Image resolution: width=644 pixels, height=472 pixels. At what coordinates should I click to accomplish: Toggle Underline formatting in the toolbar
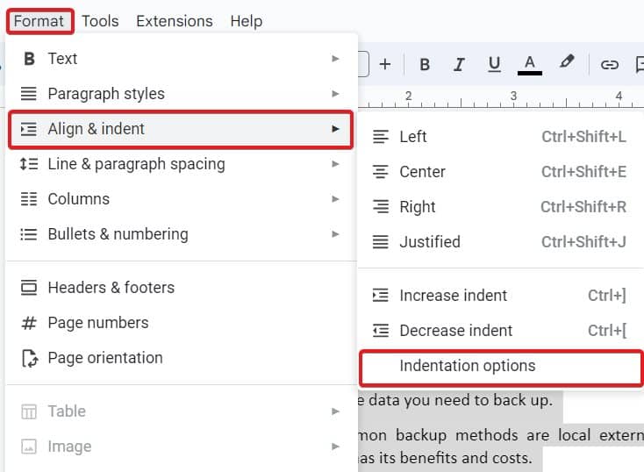pyautogui.click(x=494, y=65)
